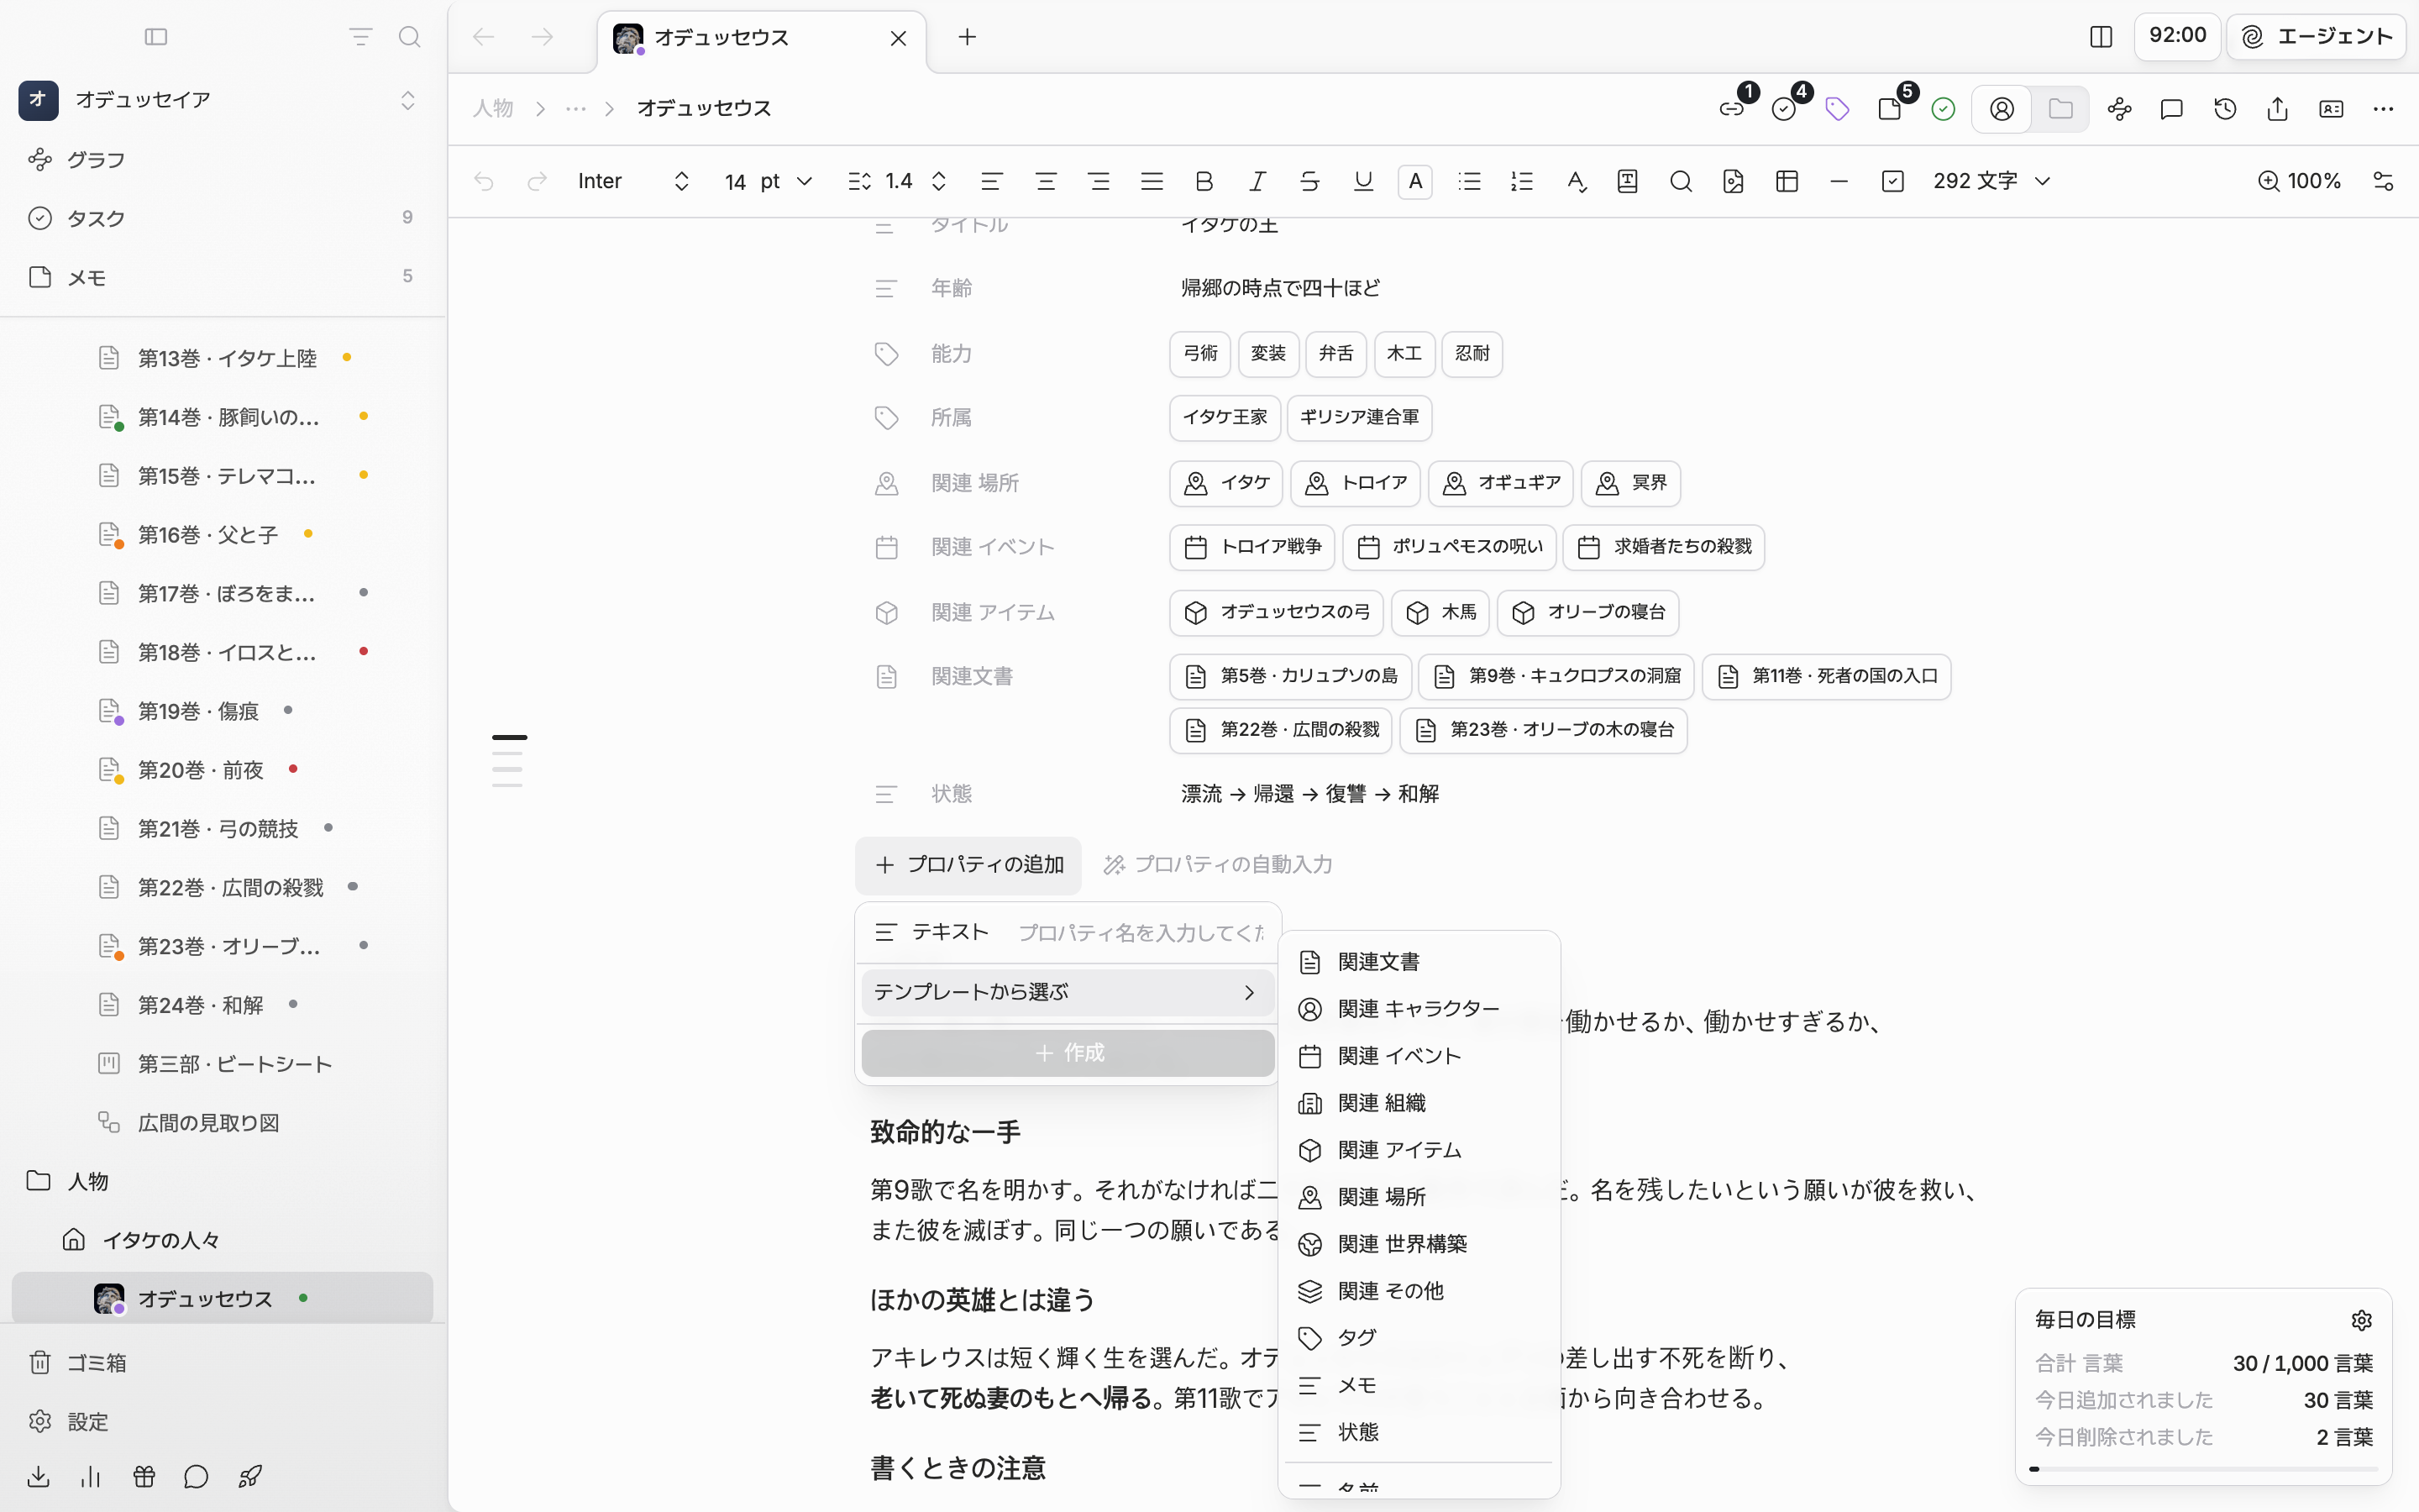
Task: Toggle the sidebar panel icon
Action: click(156, 37)
